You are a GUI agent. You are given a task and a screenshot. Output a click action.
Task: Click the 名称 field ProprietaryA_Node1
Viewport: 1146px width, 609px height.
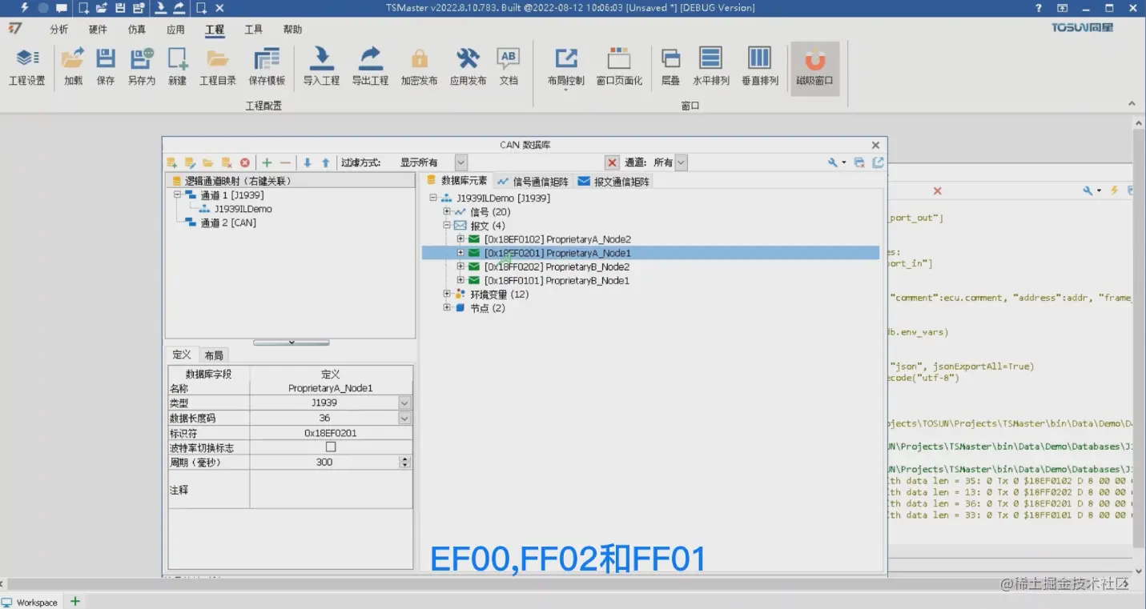(331, 388)
